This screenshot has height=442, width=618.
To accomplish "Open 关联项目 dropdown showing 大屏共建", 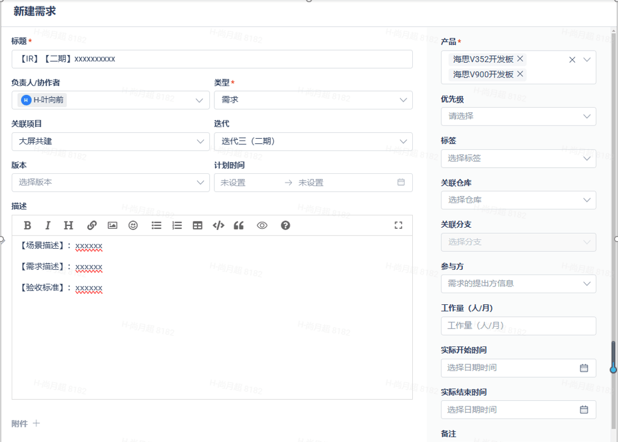I will coord(111,141).
